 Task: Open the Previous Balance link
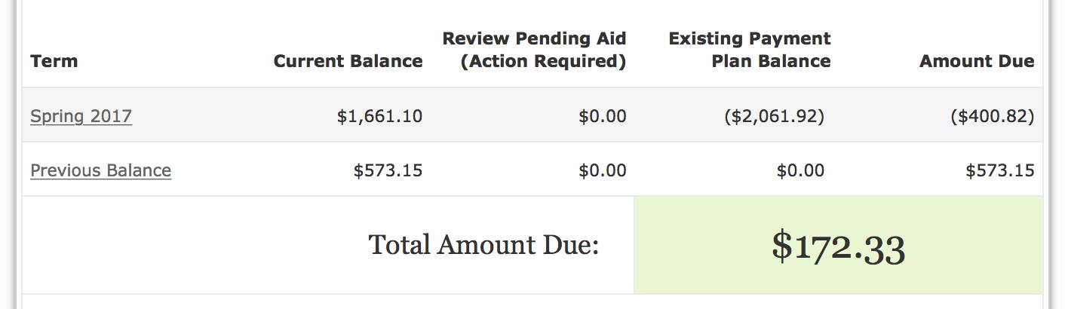(x=100, y=170)
